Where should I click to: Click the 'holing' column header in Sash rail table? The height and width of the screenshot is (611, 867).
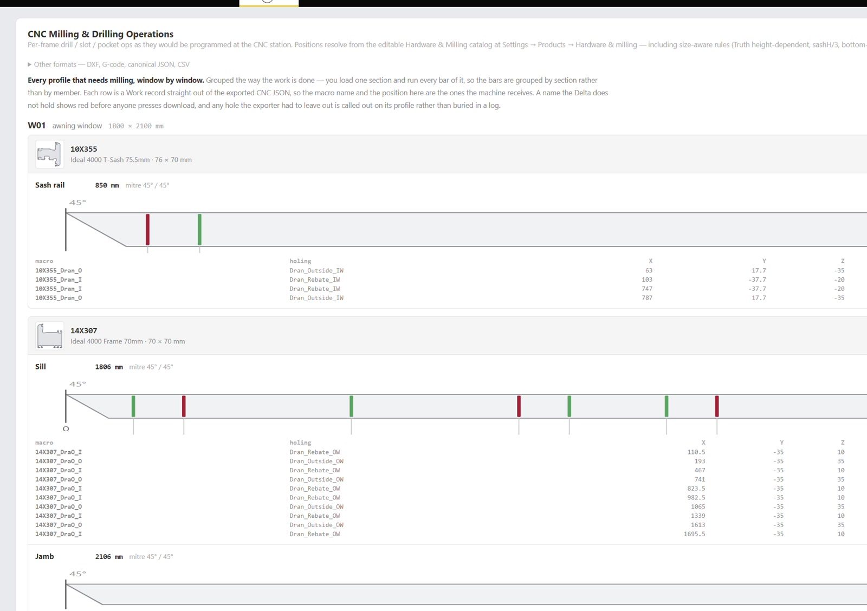(x=300, y=261)
